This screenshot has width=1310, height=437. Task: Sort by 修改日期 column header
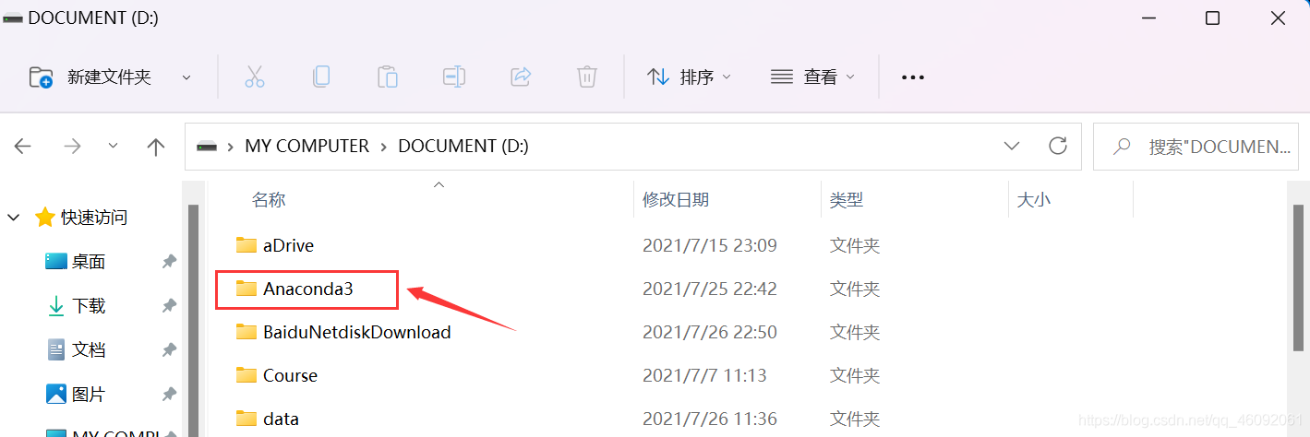pos(676,199)
